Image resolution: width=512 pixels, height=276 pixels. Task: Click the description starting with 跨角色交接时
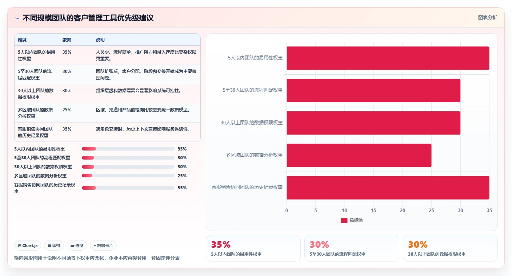coord(143,129)
